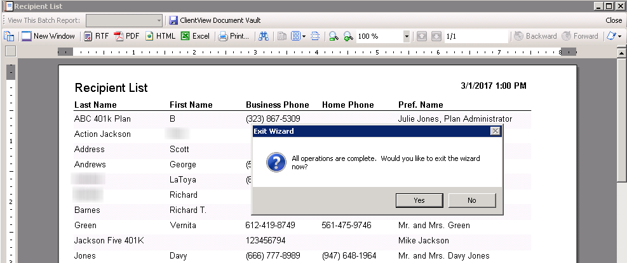Click the Forward navigation button
Viewport: 627px width, 263px height.
(579, 36)
